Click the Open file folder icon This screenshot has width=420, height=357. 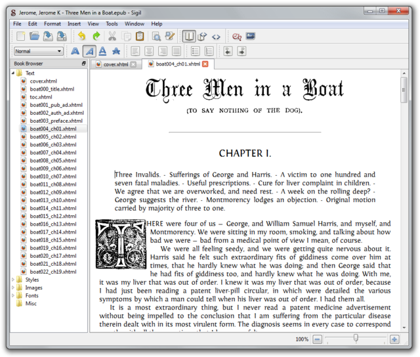click(x=35, y=36)
